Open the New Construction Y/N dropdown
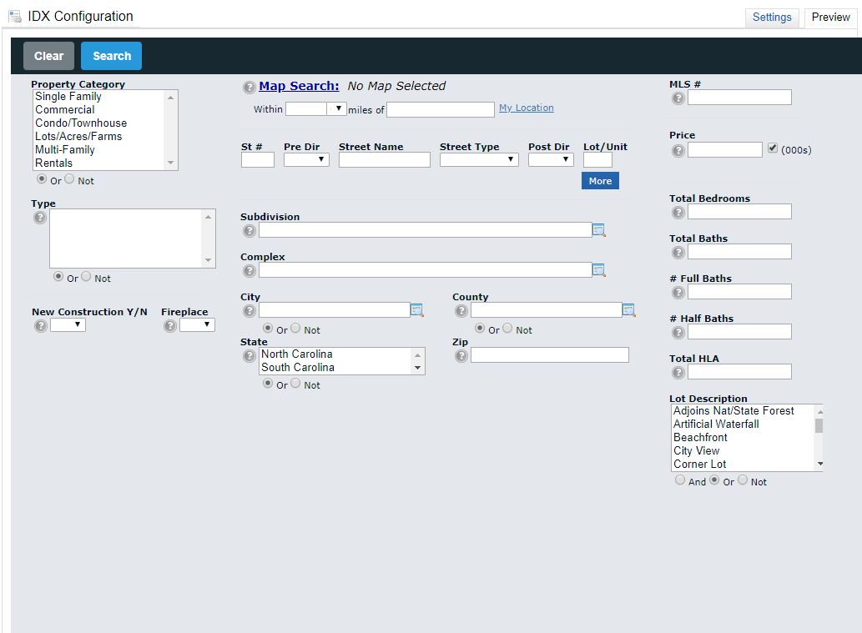The image size is (862, 633). pyautogui.click(x=68, y=325)
